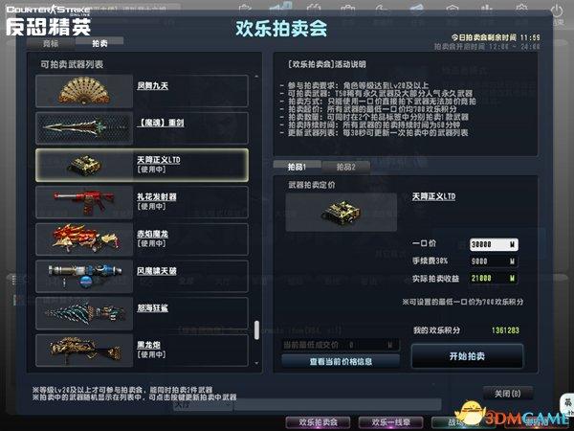Image resolution: width=574 pixels, height=431 pixels.
Task: Click the power icon at top right
Action: [x=557, y=11]
